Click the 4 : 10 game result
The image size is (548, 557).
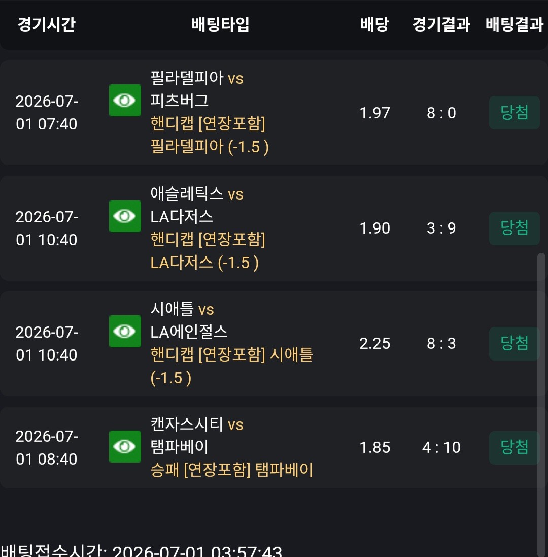coord(441,448)
